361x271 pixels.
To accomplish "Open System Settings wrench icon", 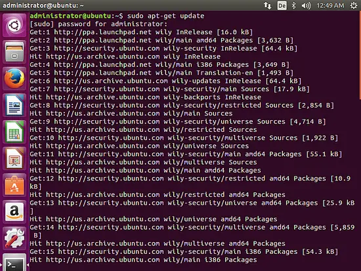I will tap(14, 239).
